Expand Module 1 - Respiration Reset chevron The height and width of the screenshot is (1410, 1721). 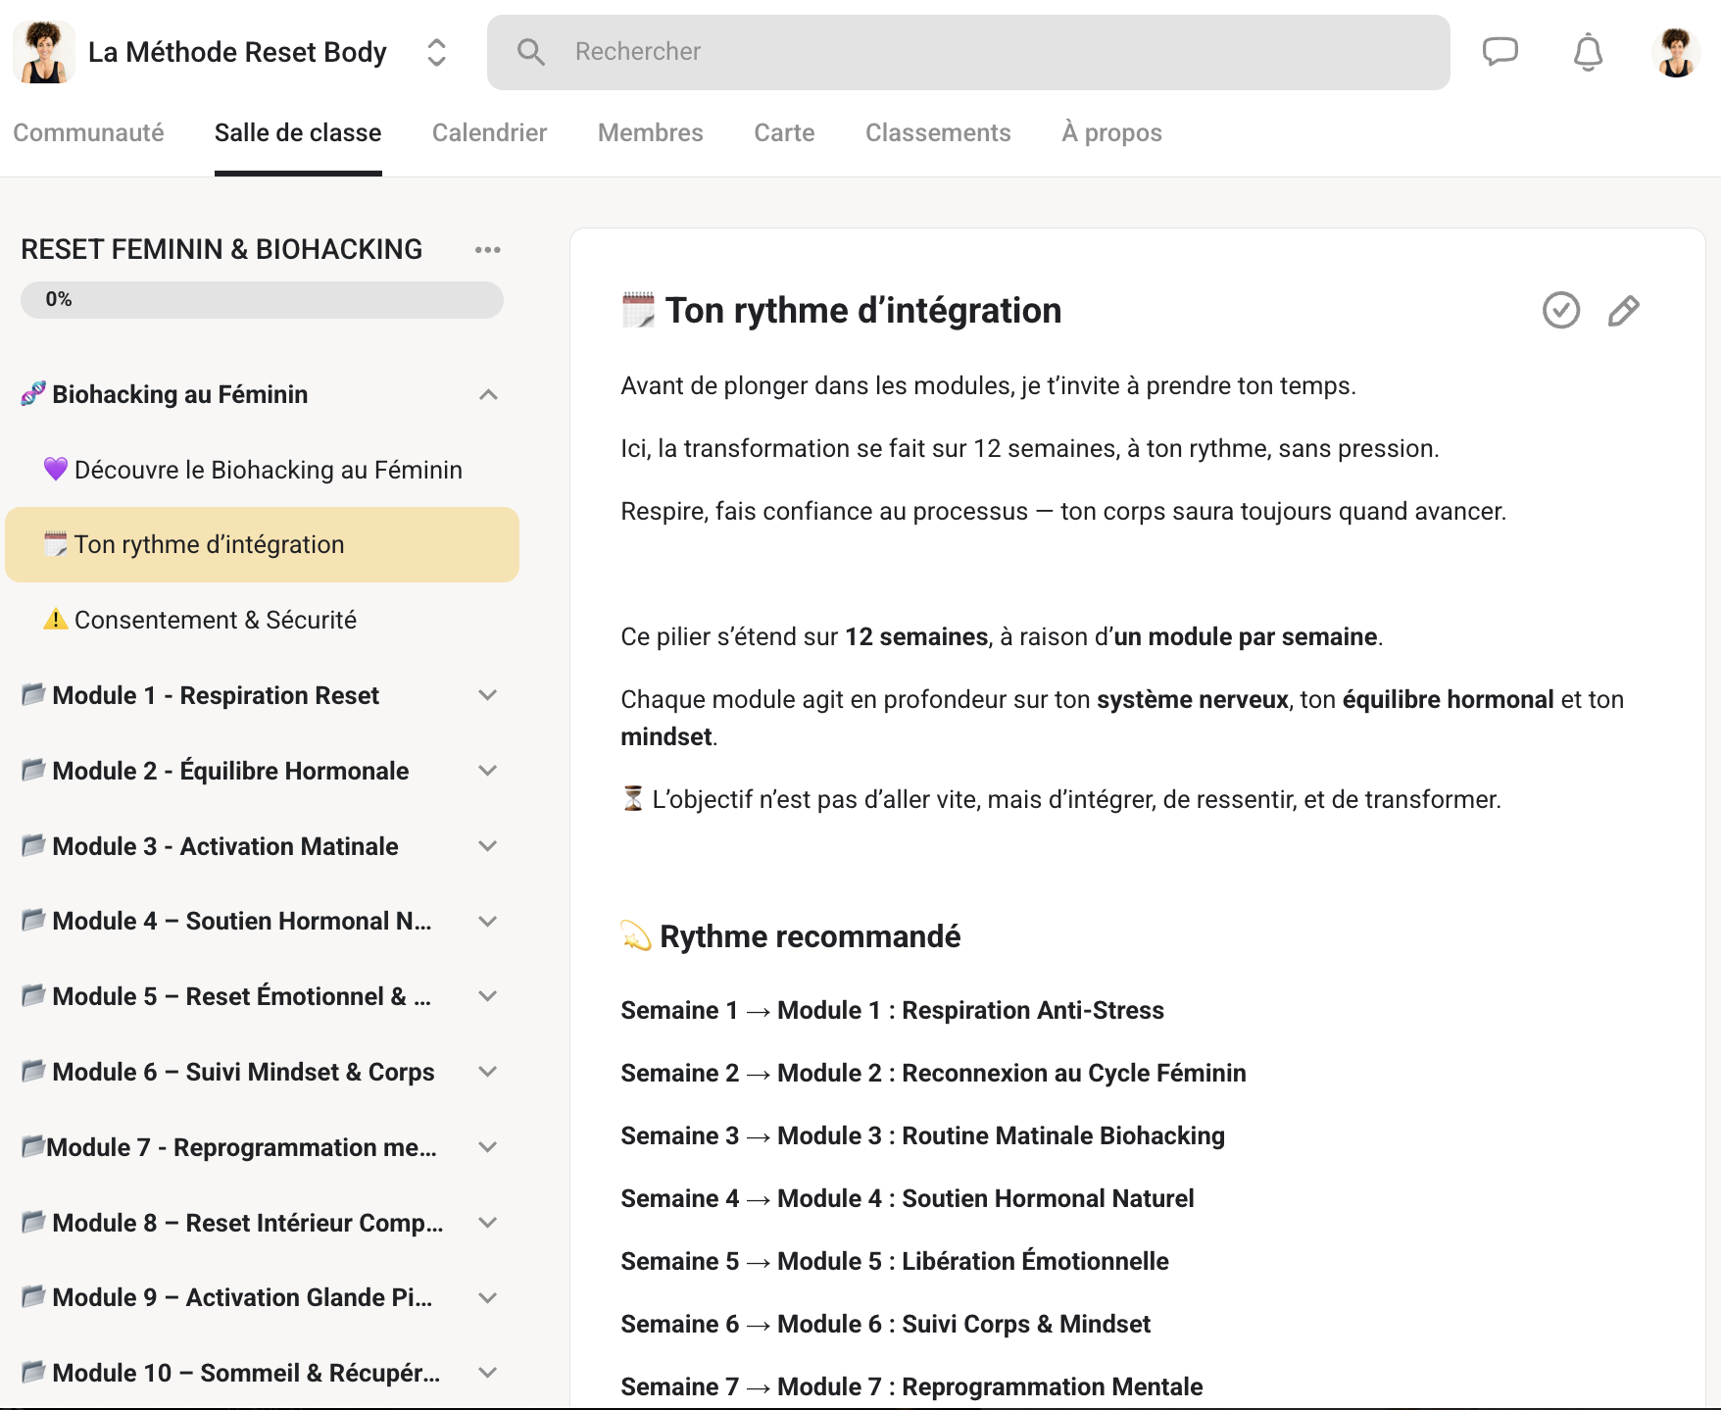[488, 695]
